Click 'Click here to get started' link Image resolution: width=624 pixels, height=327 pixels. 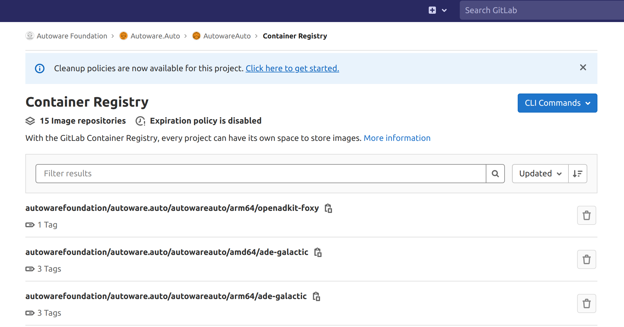(292, 68)
